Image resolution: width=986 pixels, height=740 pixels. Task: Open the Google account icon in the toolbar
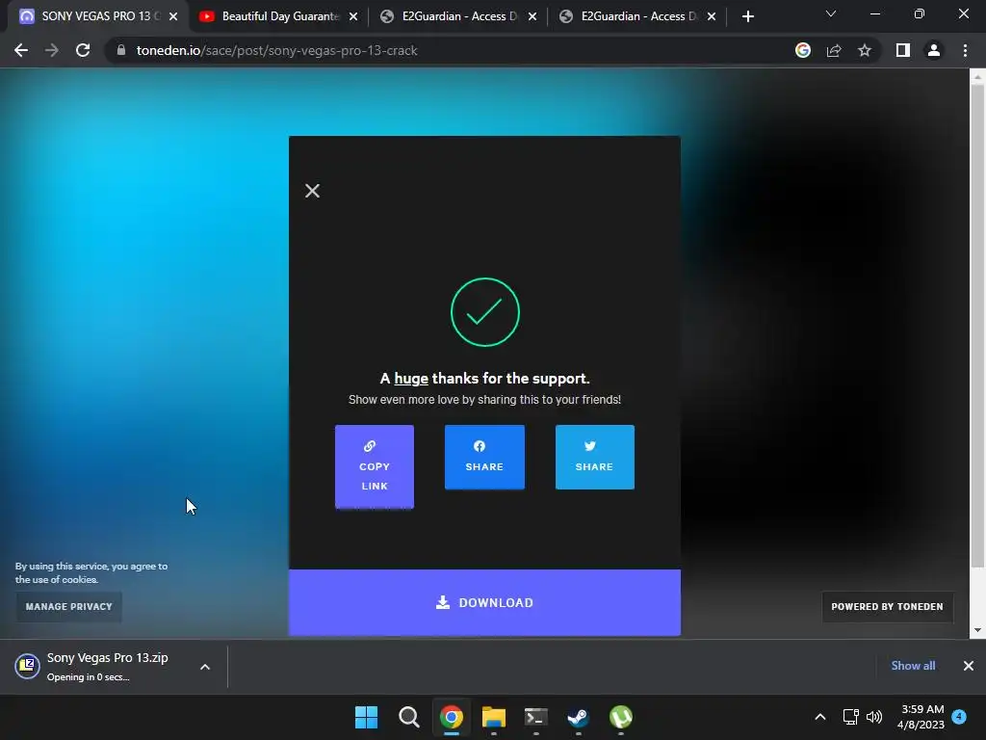point(803,50)
